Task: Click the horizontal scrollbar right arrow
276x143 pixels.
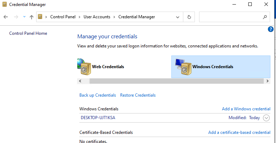Action: tap(267, 81)
